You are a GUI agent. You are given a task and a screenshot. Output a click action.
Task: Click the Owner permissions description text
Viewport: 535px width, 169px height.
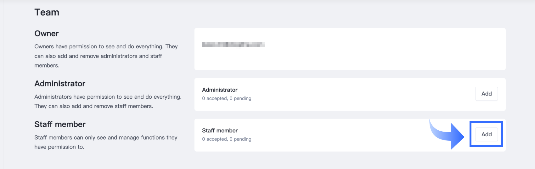tap(106, 56)
